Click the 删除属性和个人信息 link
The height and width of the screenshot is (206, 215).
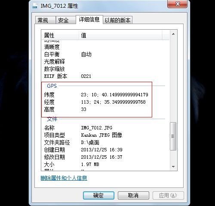point(64,178)
